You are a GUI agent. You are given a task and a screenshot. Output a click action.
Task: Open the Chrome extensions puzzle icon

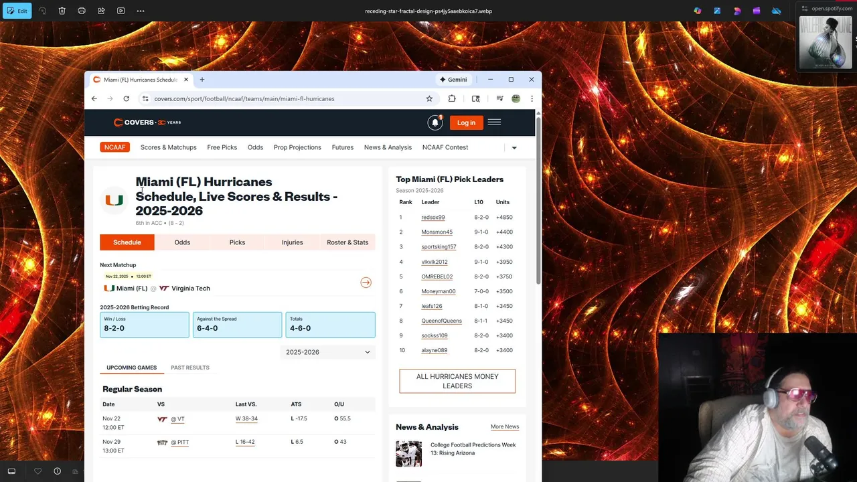(452, 98)
